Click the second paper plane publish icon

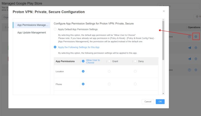[x=190, y=59]
